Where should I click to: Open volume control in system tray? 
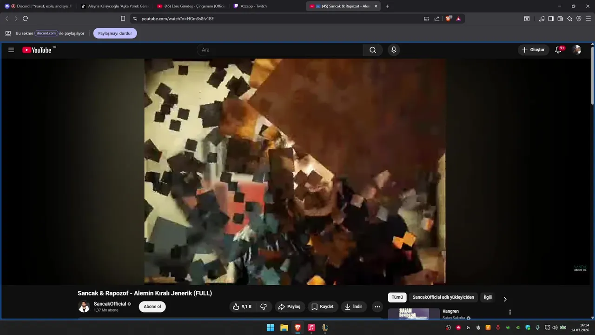pos(555,328)
